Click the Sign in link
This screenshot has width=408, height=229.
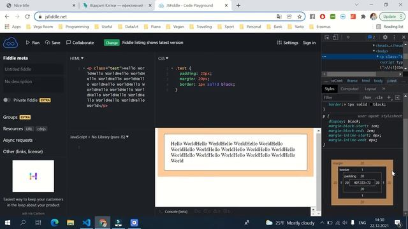[x=309, y=43]
